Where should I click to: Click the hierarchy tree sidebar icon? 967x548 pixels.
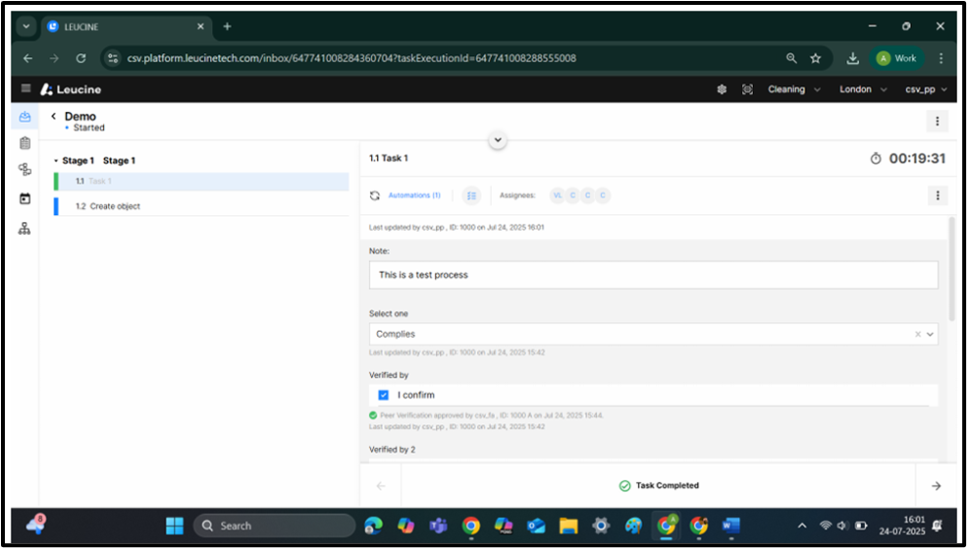coord(25,228)
